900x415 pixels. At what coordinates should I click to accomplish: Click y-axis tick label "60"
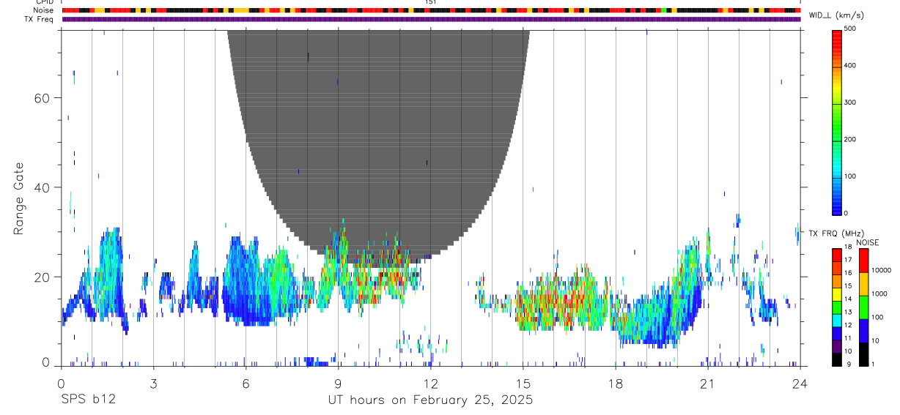coord(43,98)
